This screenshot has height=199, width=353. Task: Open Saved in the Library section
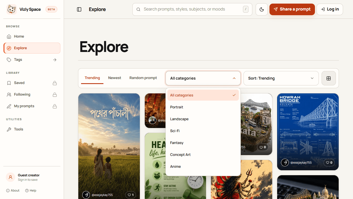point(32,83)
